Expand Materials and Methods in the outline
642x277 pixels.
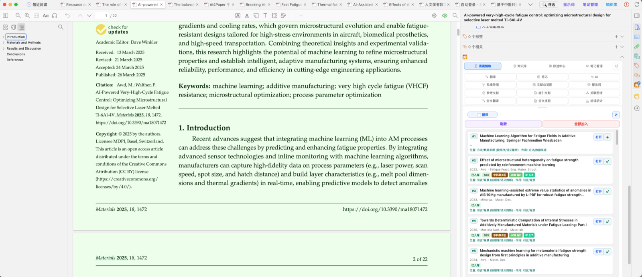4,42
